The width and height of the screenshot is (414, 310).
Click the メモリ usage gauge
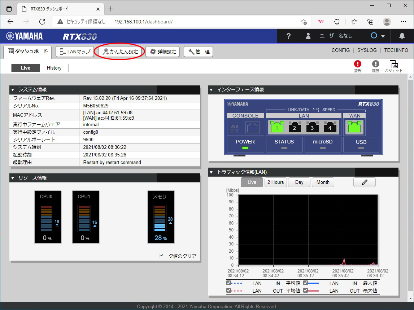(x=161, y=217)
